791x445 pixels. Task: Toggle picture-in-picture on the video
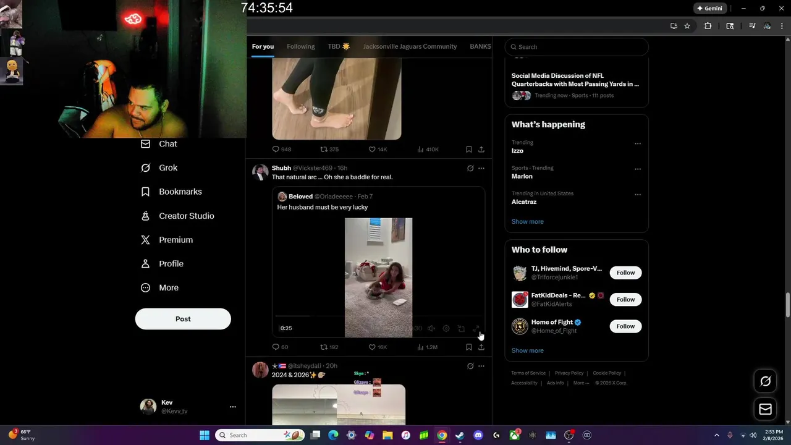coord(461,329)
